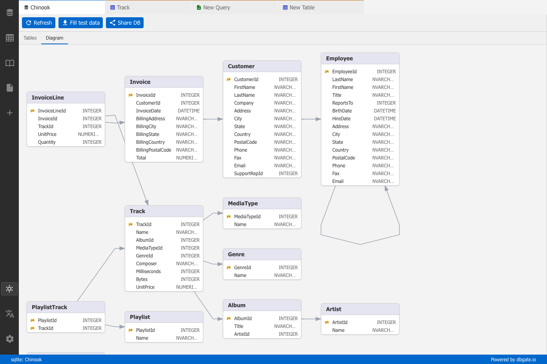Click sqlite: Chinook status bar entry
Viewport: 547px width, 364px height.
coord(26,360)
